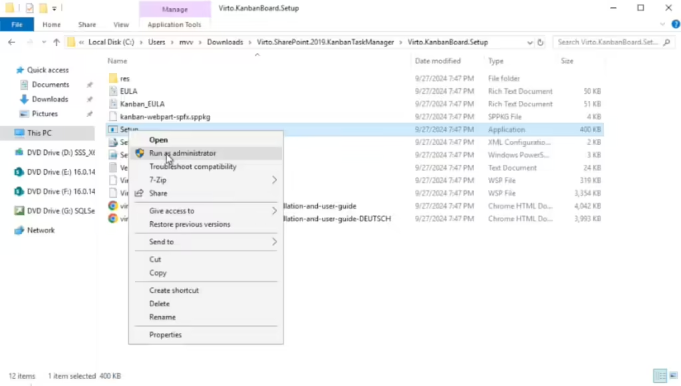Choose Create shortcut
Screen dimensions: 681x386
pos(174,290)
